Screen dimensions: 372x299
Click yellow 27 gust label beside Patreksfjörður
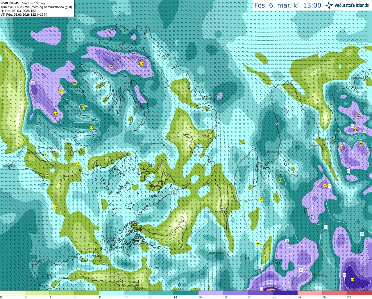click(x=44, y=155)
